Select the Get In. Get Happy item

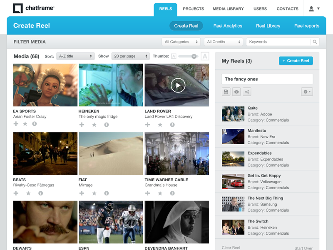[267, 182]
